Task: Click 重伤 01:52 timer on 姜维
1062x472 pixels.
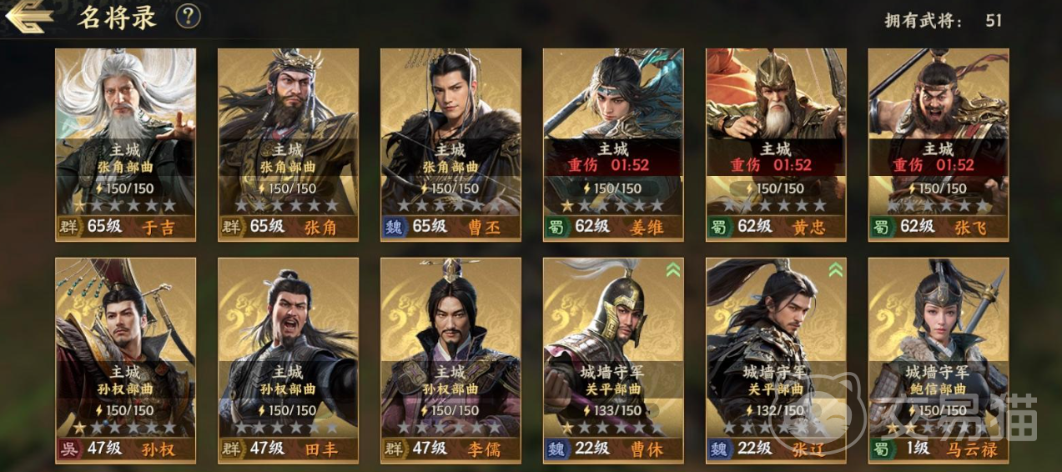Action: 613,165
